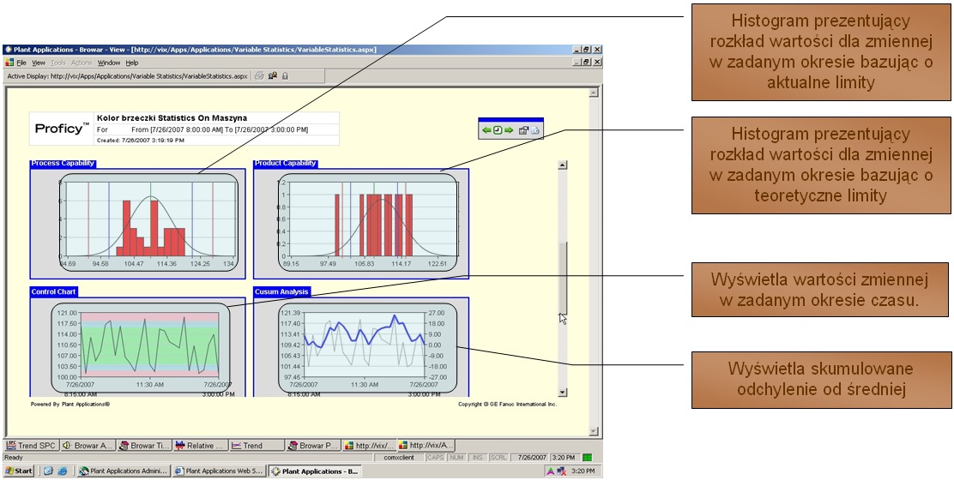Click the outer page scrollbar up arrow
Viewport: 954px width, 480px height.
595,93
